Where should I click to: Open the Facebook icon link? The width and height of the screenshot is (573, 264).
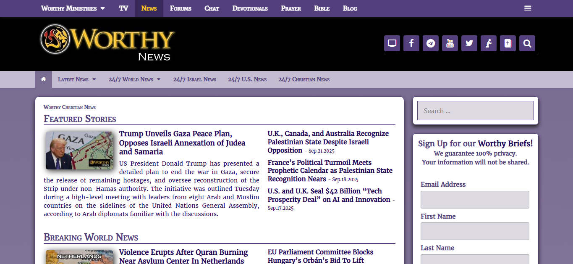tap(411, 43)
